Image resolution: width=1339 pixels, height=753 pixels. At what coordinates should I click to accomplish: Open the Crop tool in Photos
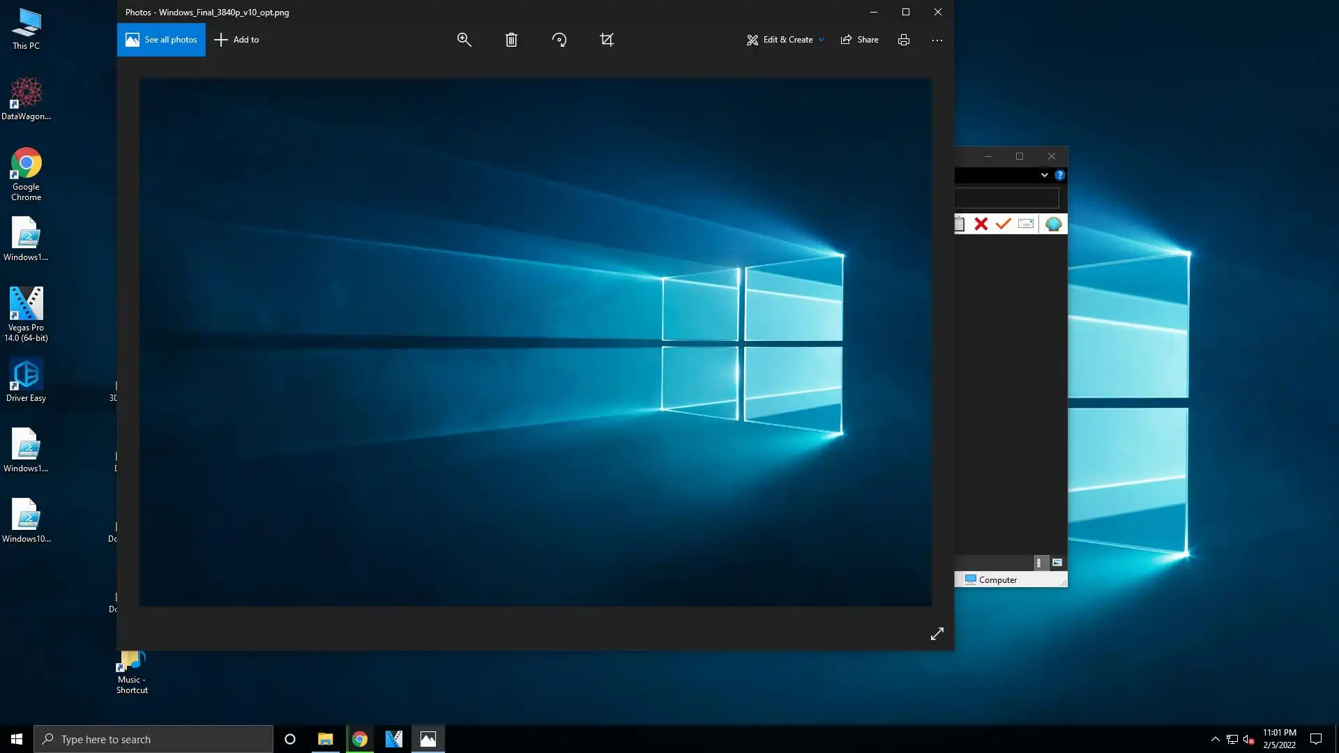pyautogui.click(x=607, y=40)
